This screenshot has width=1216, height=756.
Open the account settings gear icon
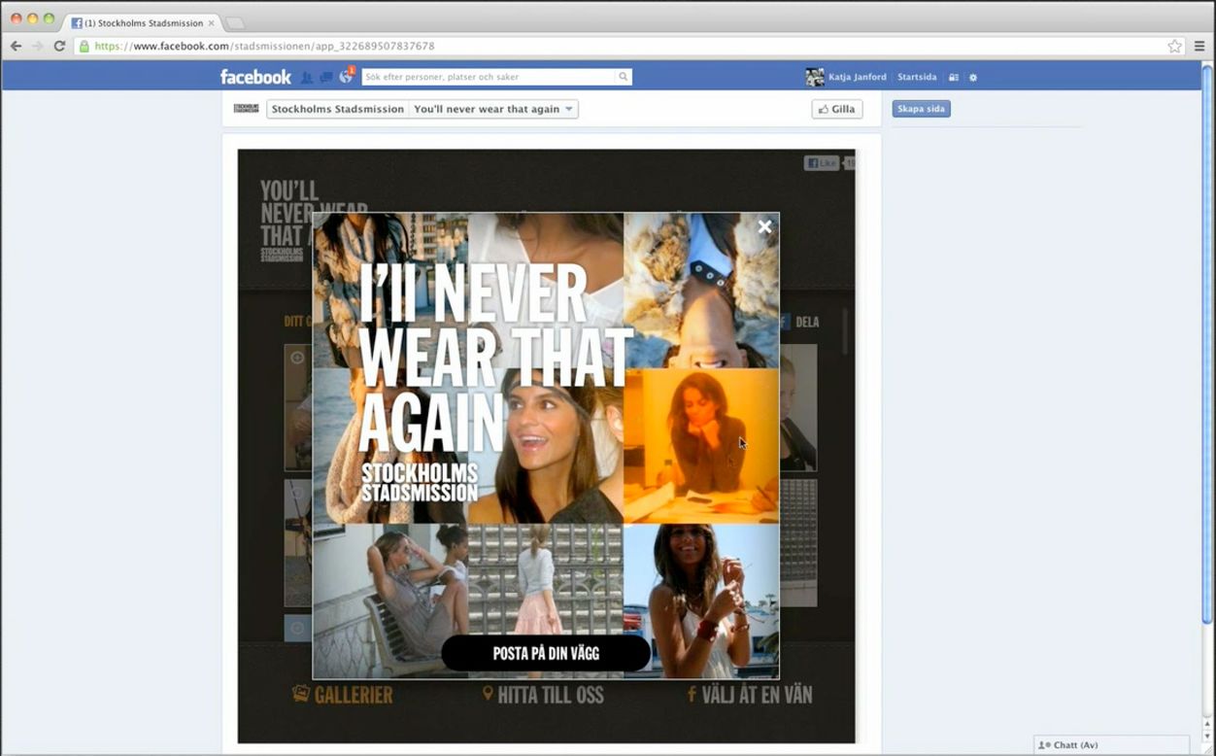tap(973, 77)
